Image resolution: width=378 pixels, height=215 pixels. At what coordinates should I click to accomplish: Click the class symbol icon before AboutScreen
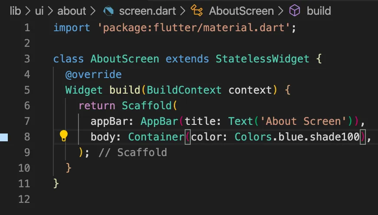pyautogui.click(x=198, y=11)
